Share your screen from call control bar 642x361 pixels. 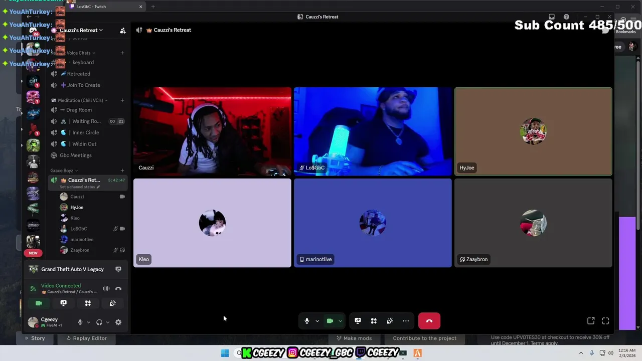[x=358, y=321]
